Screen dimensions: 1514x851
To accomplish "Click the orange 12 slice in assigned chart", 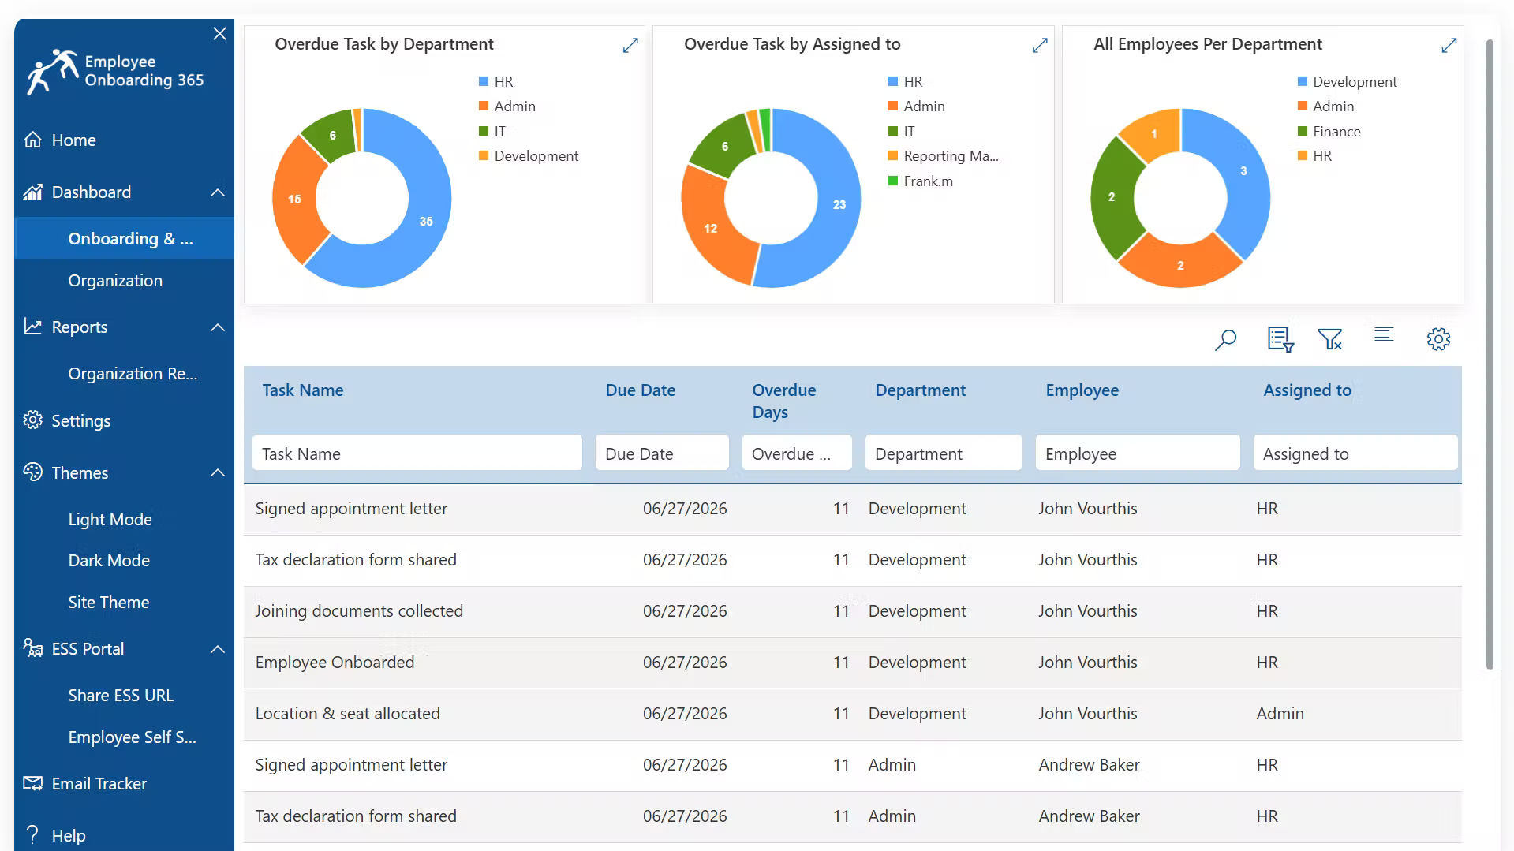I will [712, 229].
